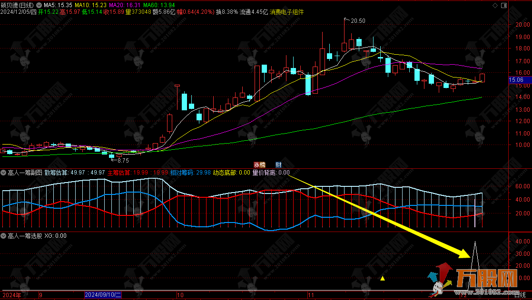This screenshot has height=300, width=532.
Task: Click the 高人一筹副图 indicator title
Action: coord(25,173)
